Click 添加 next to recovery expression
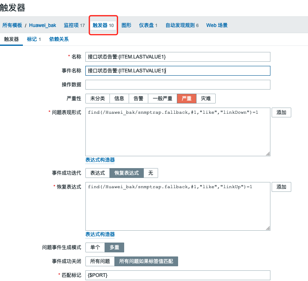This screenshot has height=281, width=308. coord(281,187)
